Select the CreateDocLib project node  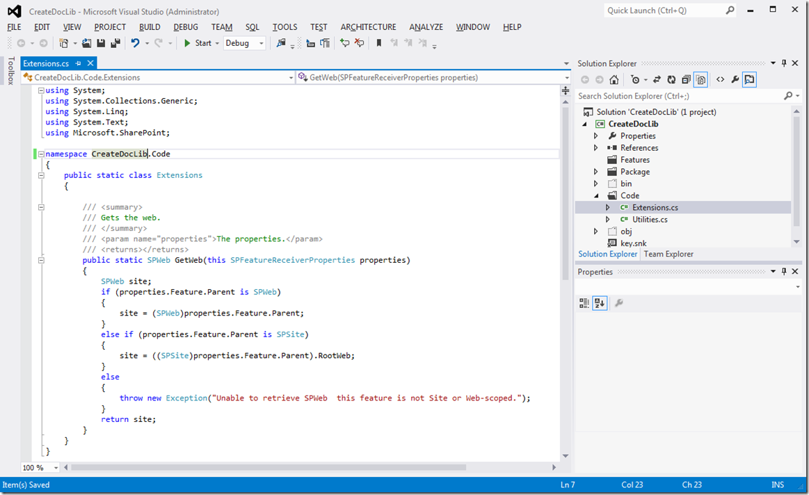[x=633, y=124]
